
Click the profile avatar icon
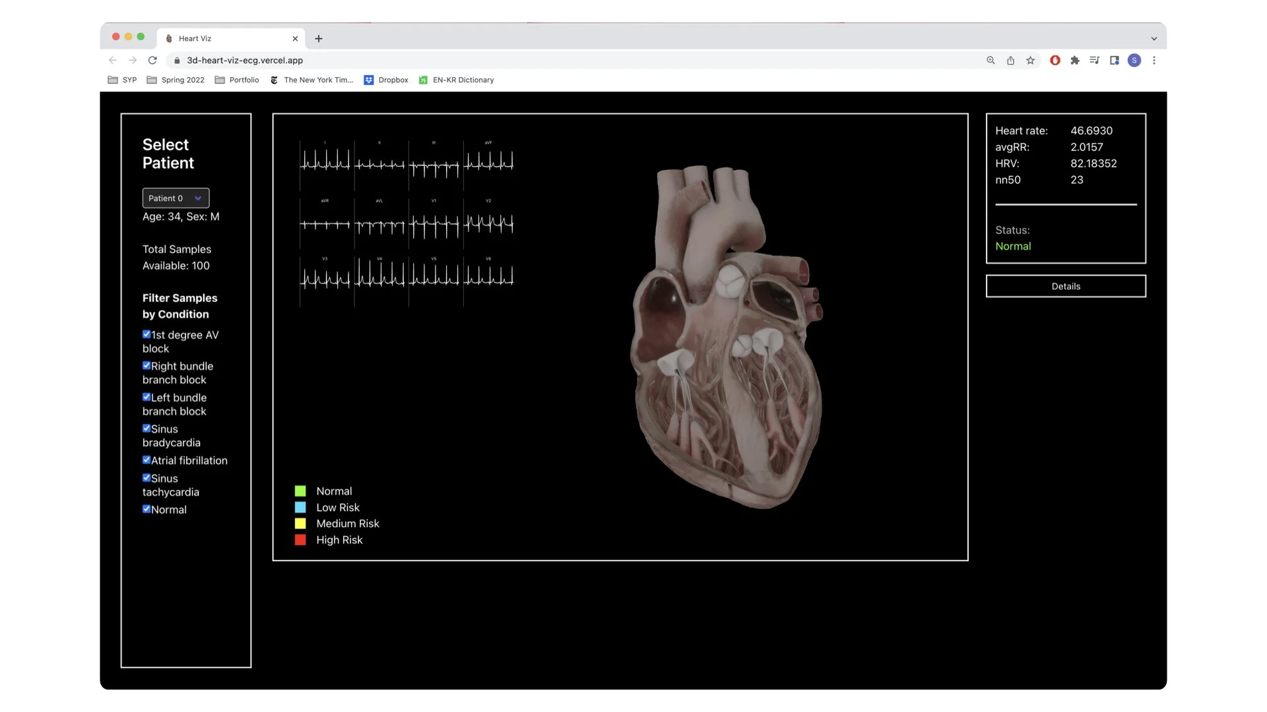coord(1134,60)
